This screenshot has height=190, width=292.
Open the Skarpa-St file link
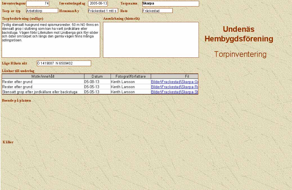[x=174, y=92]
